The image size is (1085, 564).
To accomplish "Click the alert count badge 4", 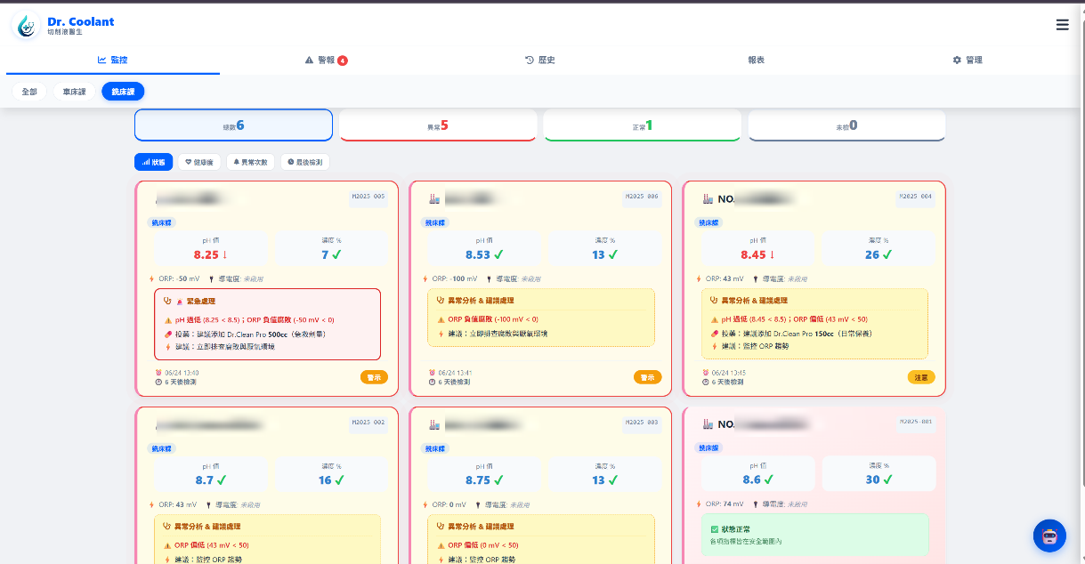I will 343,60.
